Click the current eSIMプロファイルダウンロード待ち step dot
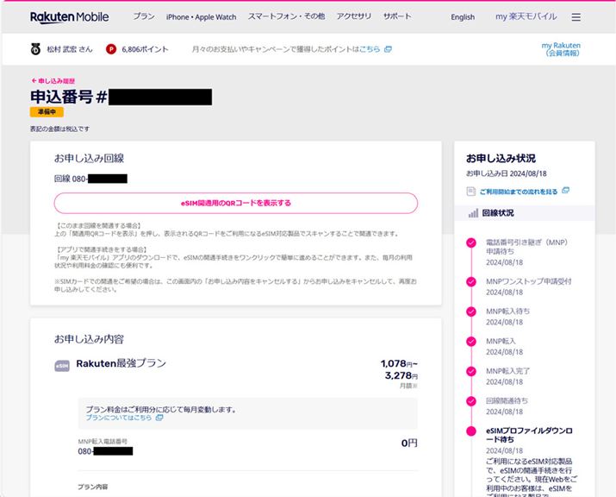The image size is (616, 497). 471,431
